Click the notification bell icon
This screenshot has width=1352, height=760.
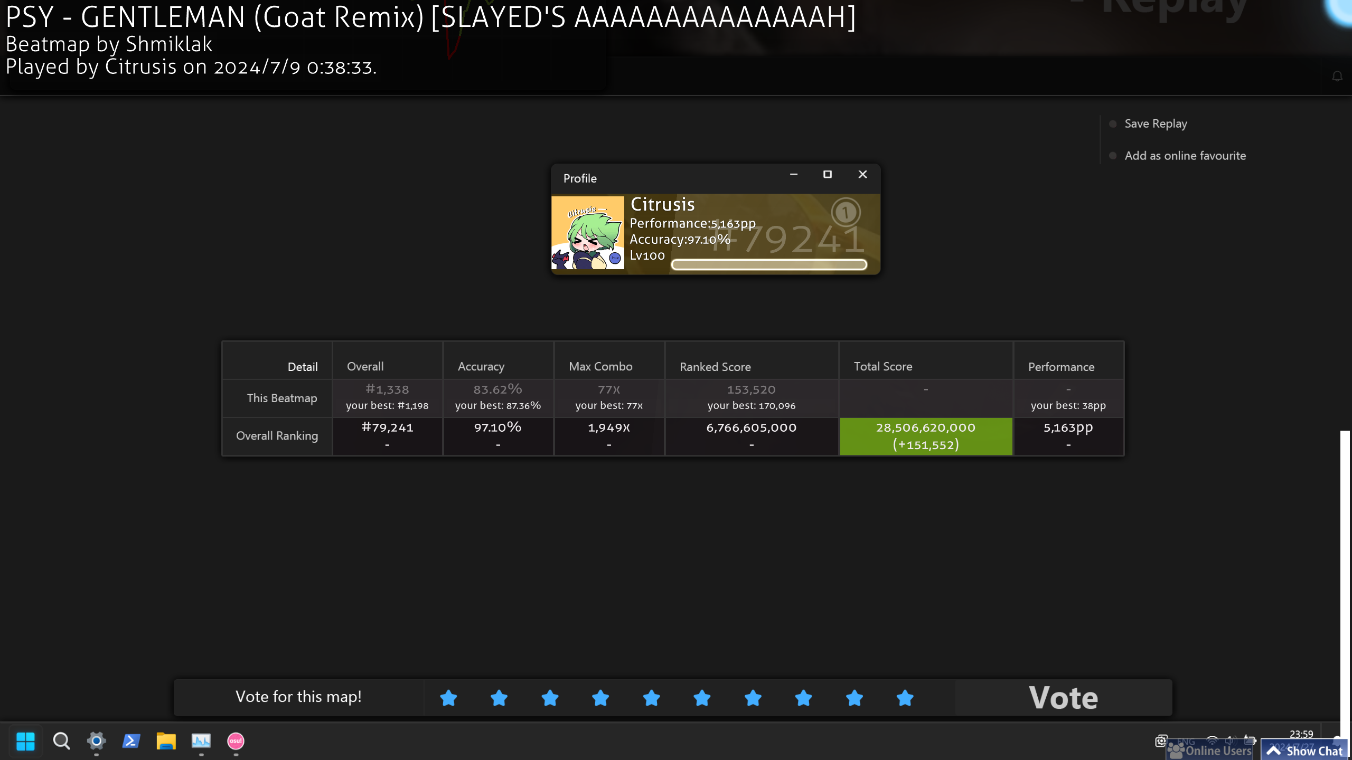[x=1337, y=77]
